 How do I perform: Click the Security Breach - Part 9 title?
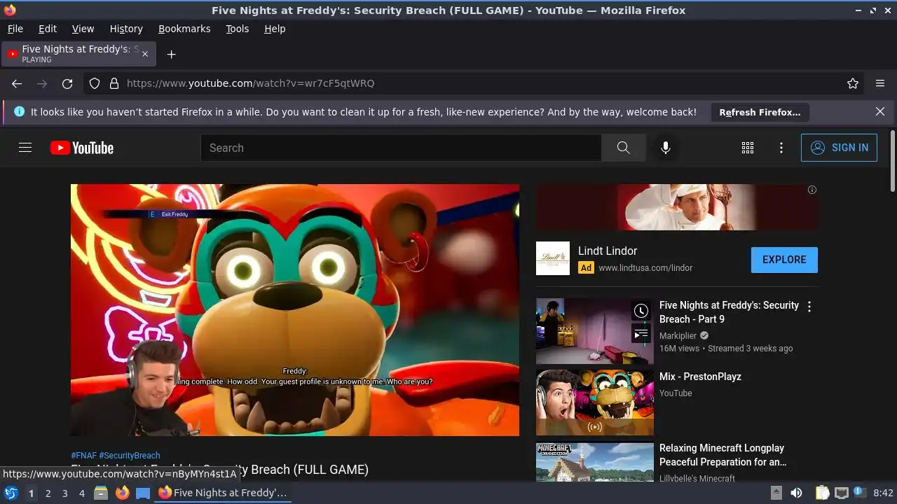point(729,312)
